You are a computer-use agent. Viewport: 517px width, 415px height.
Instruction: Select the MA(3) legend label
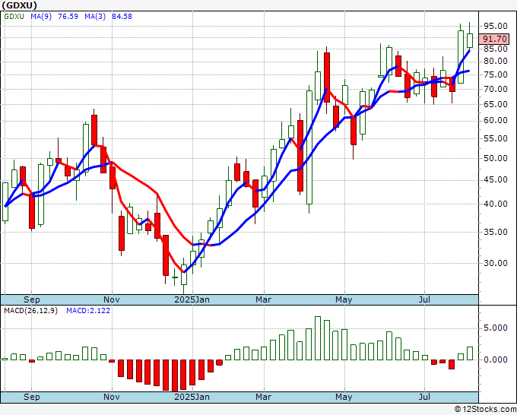pos(95,17)
